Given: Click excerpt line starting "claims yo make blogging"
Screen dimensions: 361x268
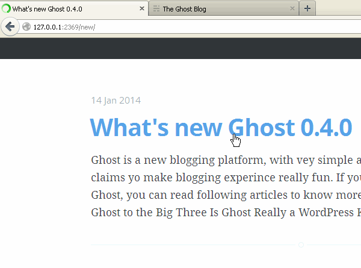Looking at the screenshot, I should pyautogui.click(x=226, y=178).
